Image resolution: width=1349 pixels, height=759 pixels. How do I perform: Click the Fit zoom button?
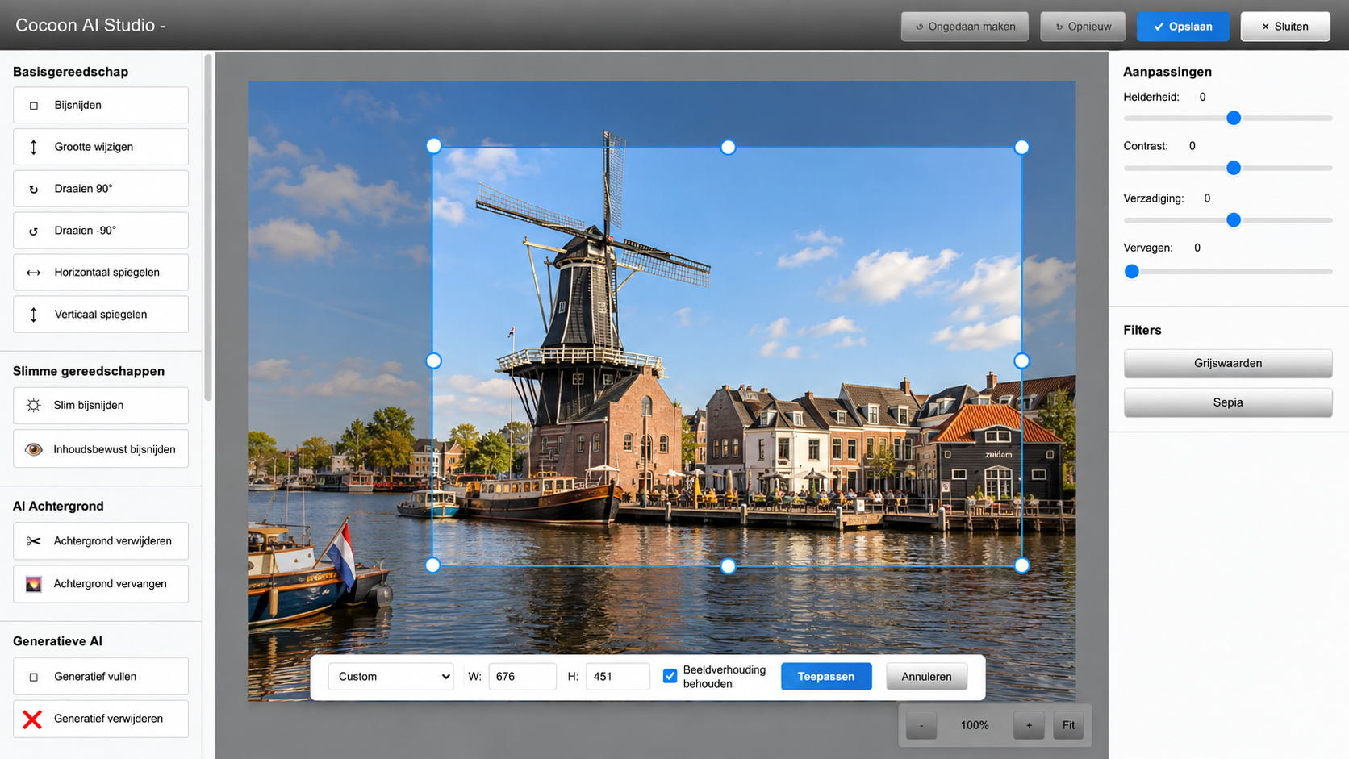tap(1068, 725)
